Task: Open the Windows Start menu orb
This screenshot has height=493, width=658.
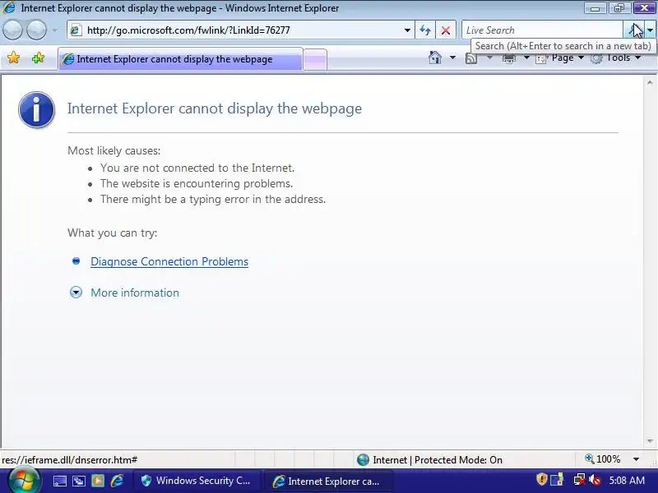Action: click(x=24, y=481)
